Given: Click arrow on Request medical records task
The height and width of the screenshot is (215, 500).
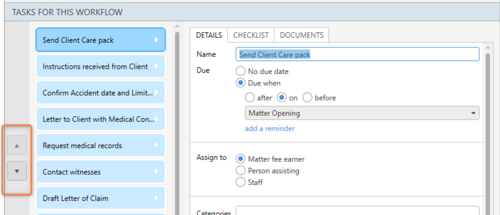Looking at the screenshot, I should 156,146.
